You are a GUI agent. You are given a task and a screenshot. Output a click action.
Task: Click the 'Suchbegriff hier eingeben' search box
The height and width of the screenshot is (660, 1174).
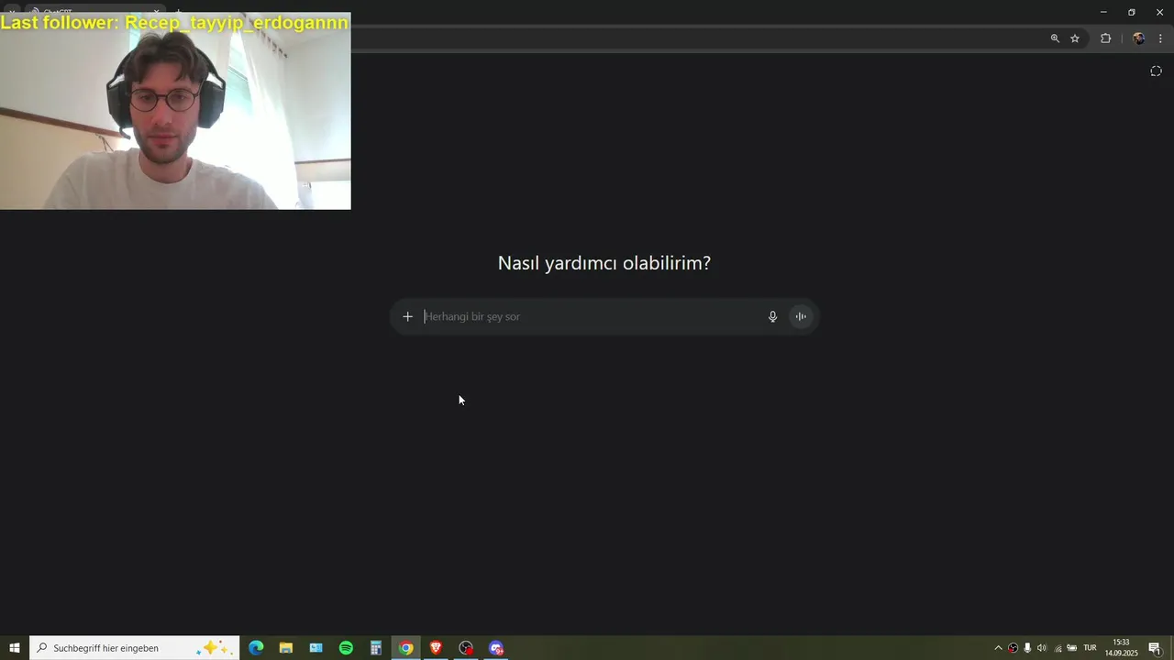135,648
